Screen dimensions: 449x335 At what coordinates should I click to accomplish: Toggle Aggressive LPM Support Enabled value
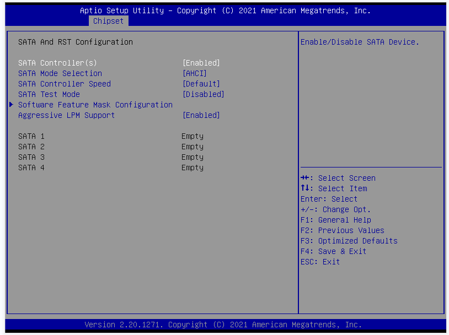pos(201,115)
